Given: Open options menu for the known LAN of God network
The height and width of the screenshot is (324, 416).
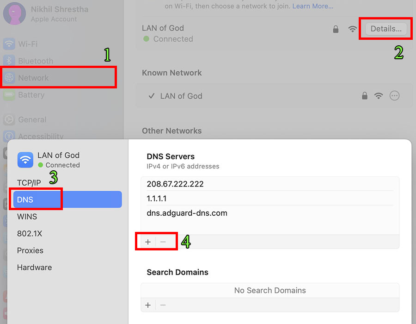Looking at the screenshot, I should (394, 96).
